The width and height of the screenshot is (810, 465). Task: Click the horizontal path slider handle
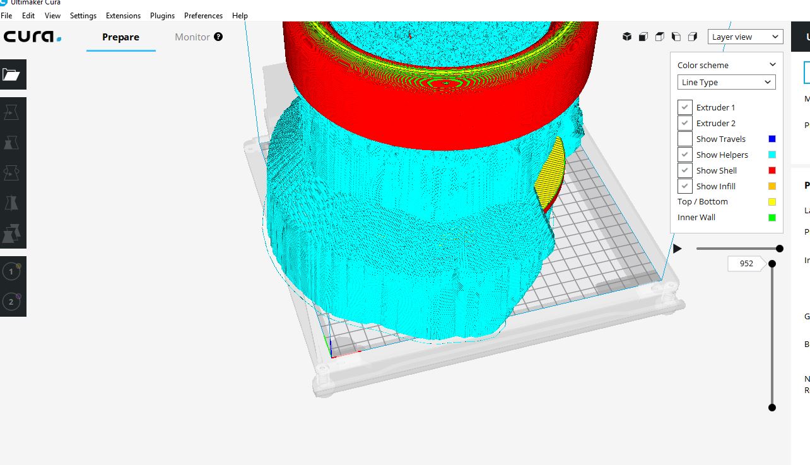(x=780, y=249)
